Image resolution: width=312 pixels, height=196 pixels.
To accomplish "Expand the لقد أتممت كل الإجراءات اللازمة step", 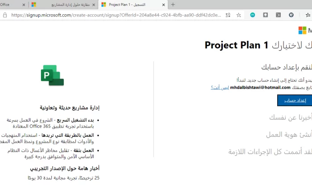I will pyautogui.click(x=270, y=152).
